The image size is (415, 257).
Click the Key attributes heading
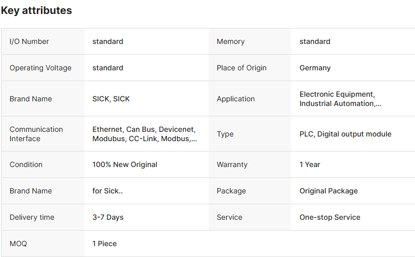click(36, 10)
